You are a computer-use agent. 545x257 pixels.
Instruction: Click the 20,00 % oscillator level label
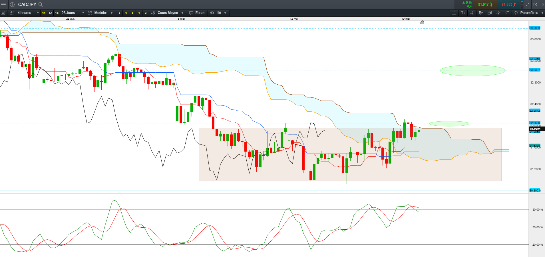tap(538, 245)
